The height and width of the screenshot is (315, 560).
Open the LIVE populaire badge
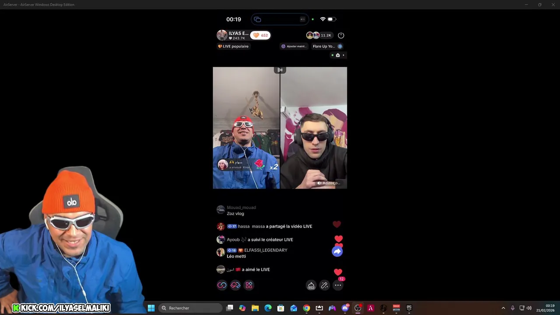[233, 46]
